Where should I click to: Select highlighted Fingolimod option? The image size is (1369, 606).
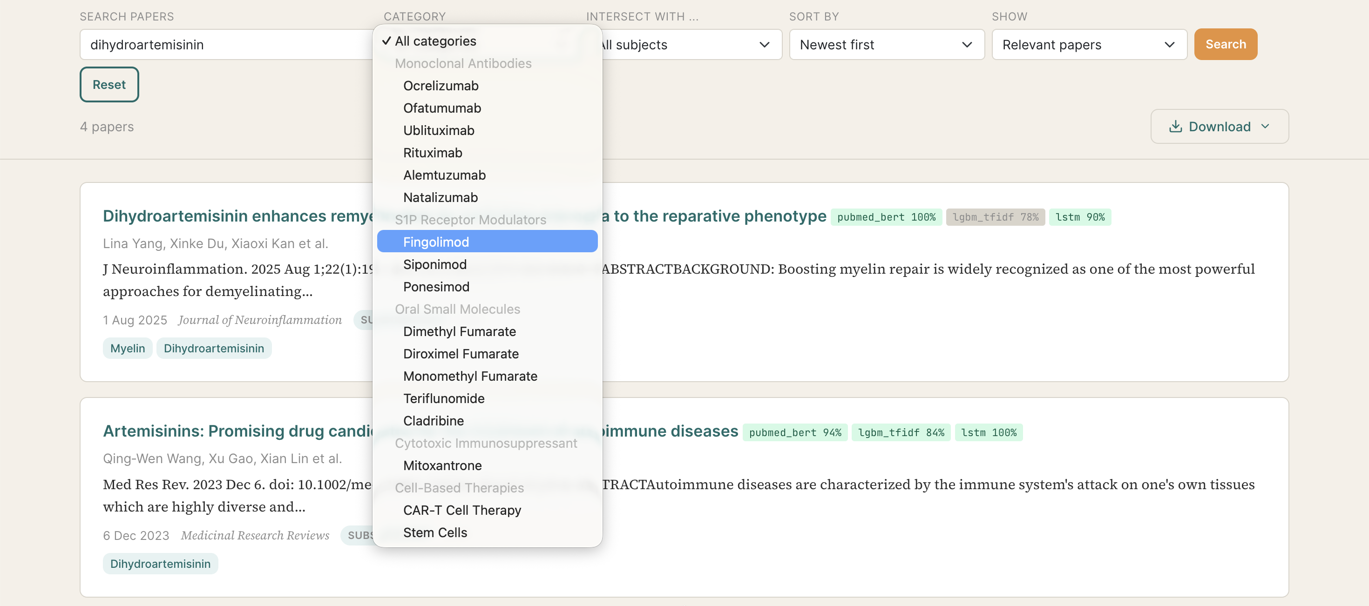coord(488,242)
